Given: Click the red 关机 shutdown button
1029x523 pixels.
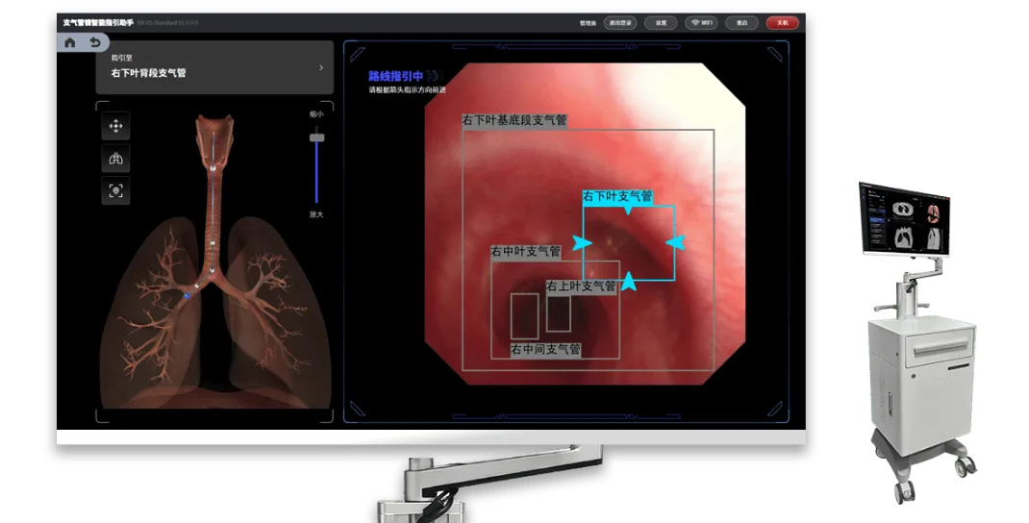Looking at the screenshot, I should pos(782,23).
